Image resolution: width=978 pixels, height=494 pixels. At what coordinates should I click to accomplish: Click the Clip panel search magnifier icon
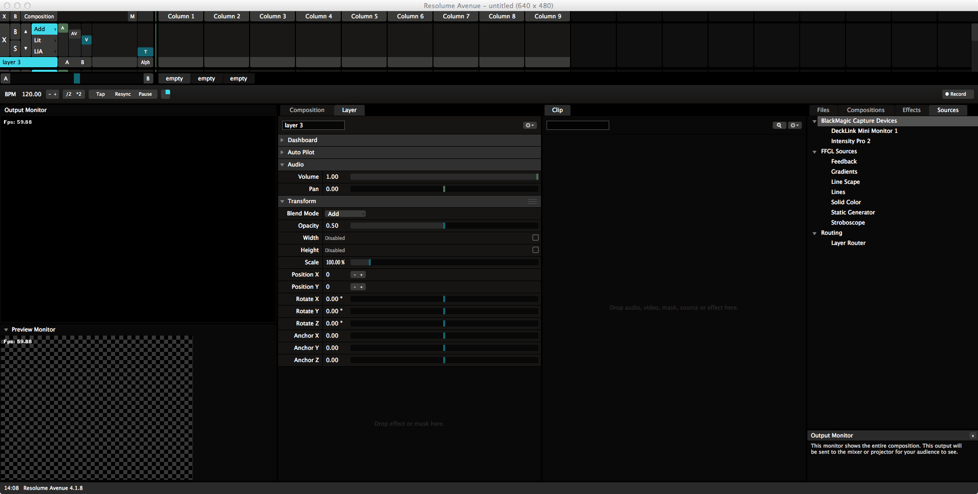[779, 125]
